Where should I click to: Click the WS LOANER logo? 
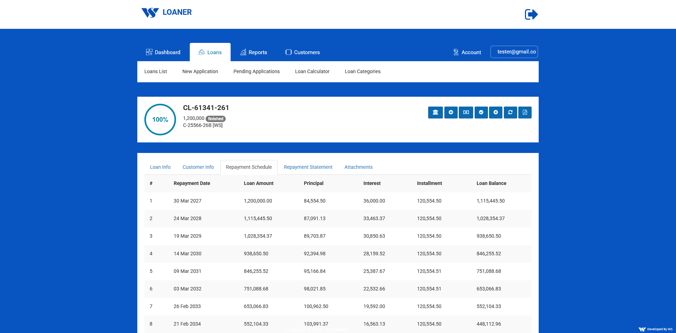(167, 13)
